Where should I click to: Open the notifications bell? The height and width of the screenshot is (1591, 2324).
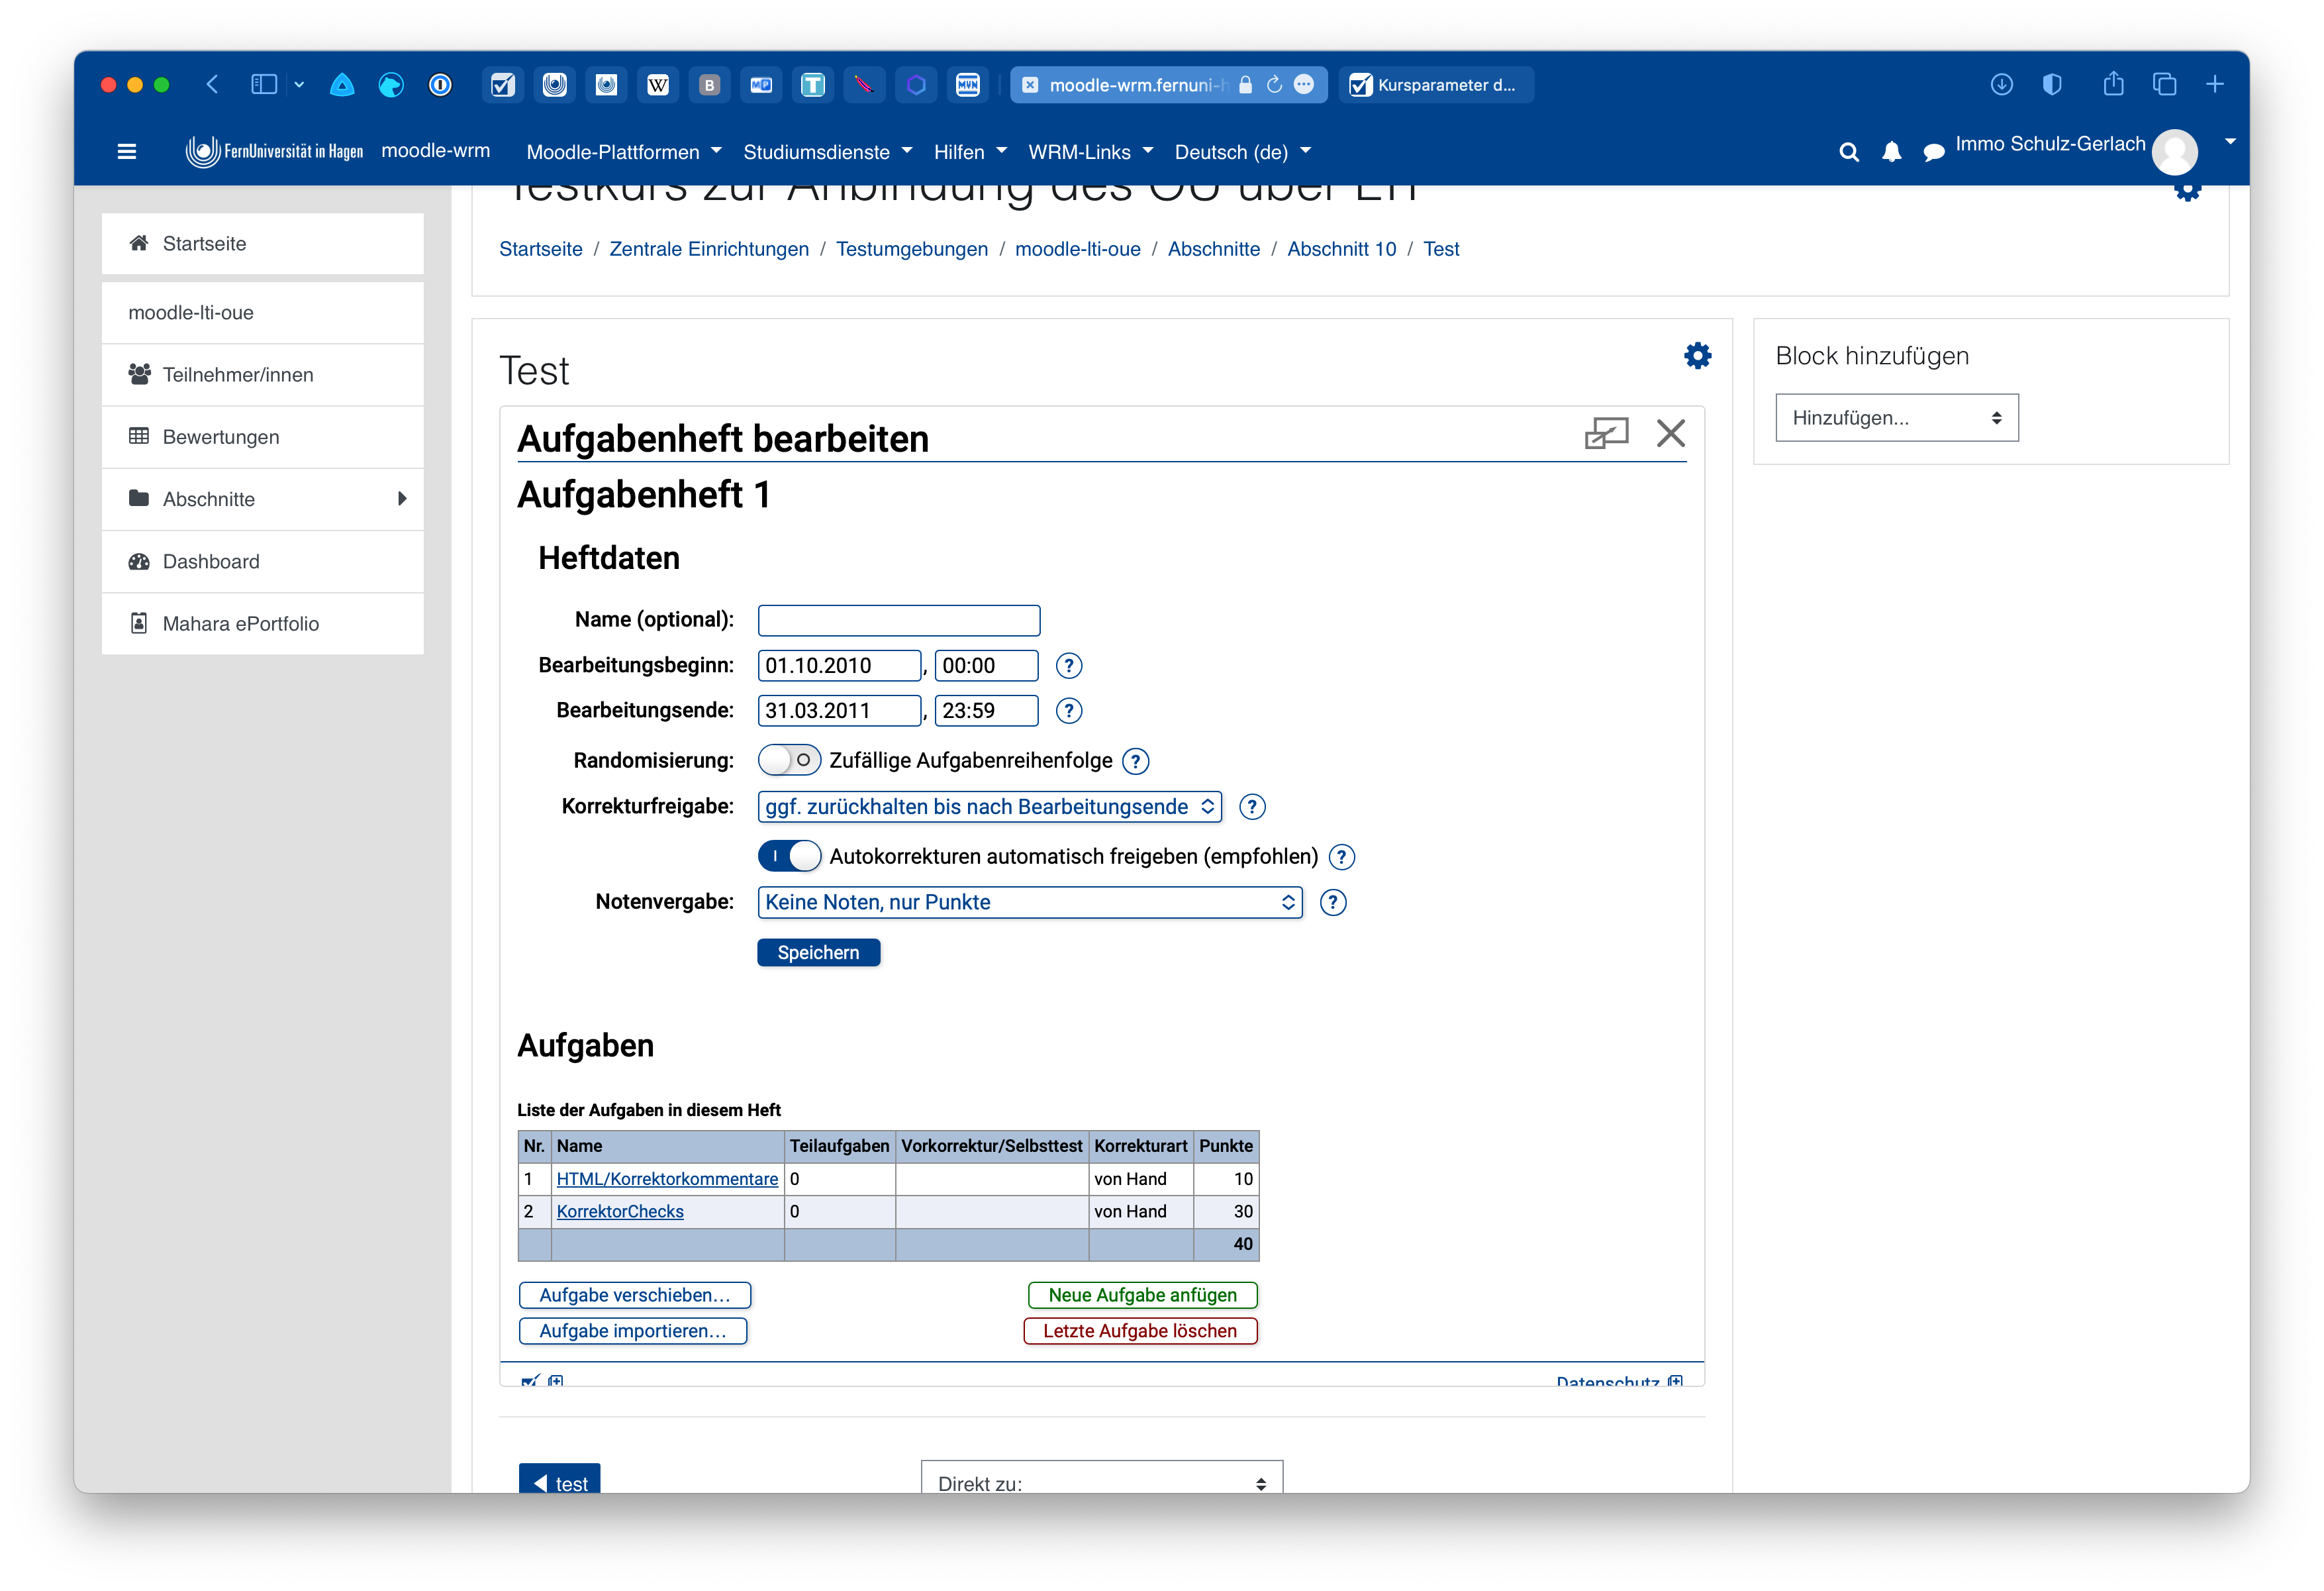(x=1892, y=152)
